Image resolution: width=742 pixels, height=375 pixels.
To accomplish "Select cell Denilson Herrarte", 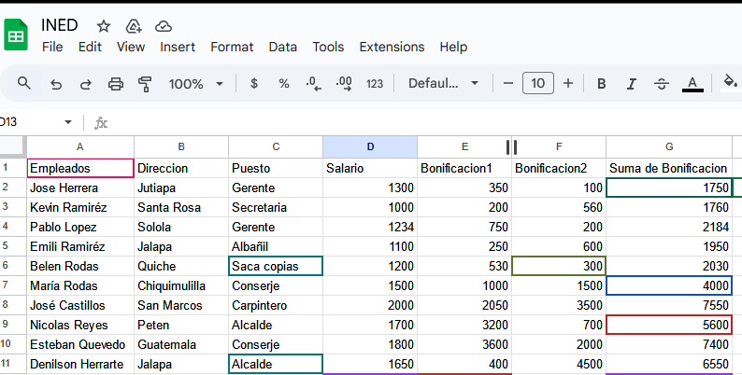I will [80, 364].
